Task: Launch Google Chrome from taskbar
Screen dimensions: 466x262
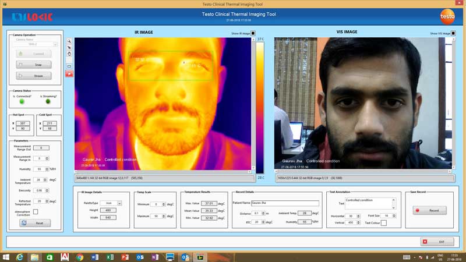Action: [80, 257]
